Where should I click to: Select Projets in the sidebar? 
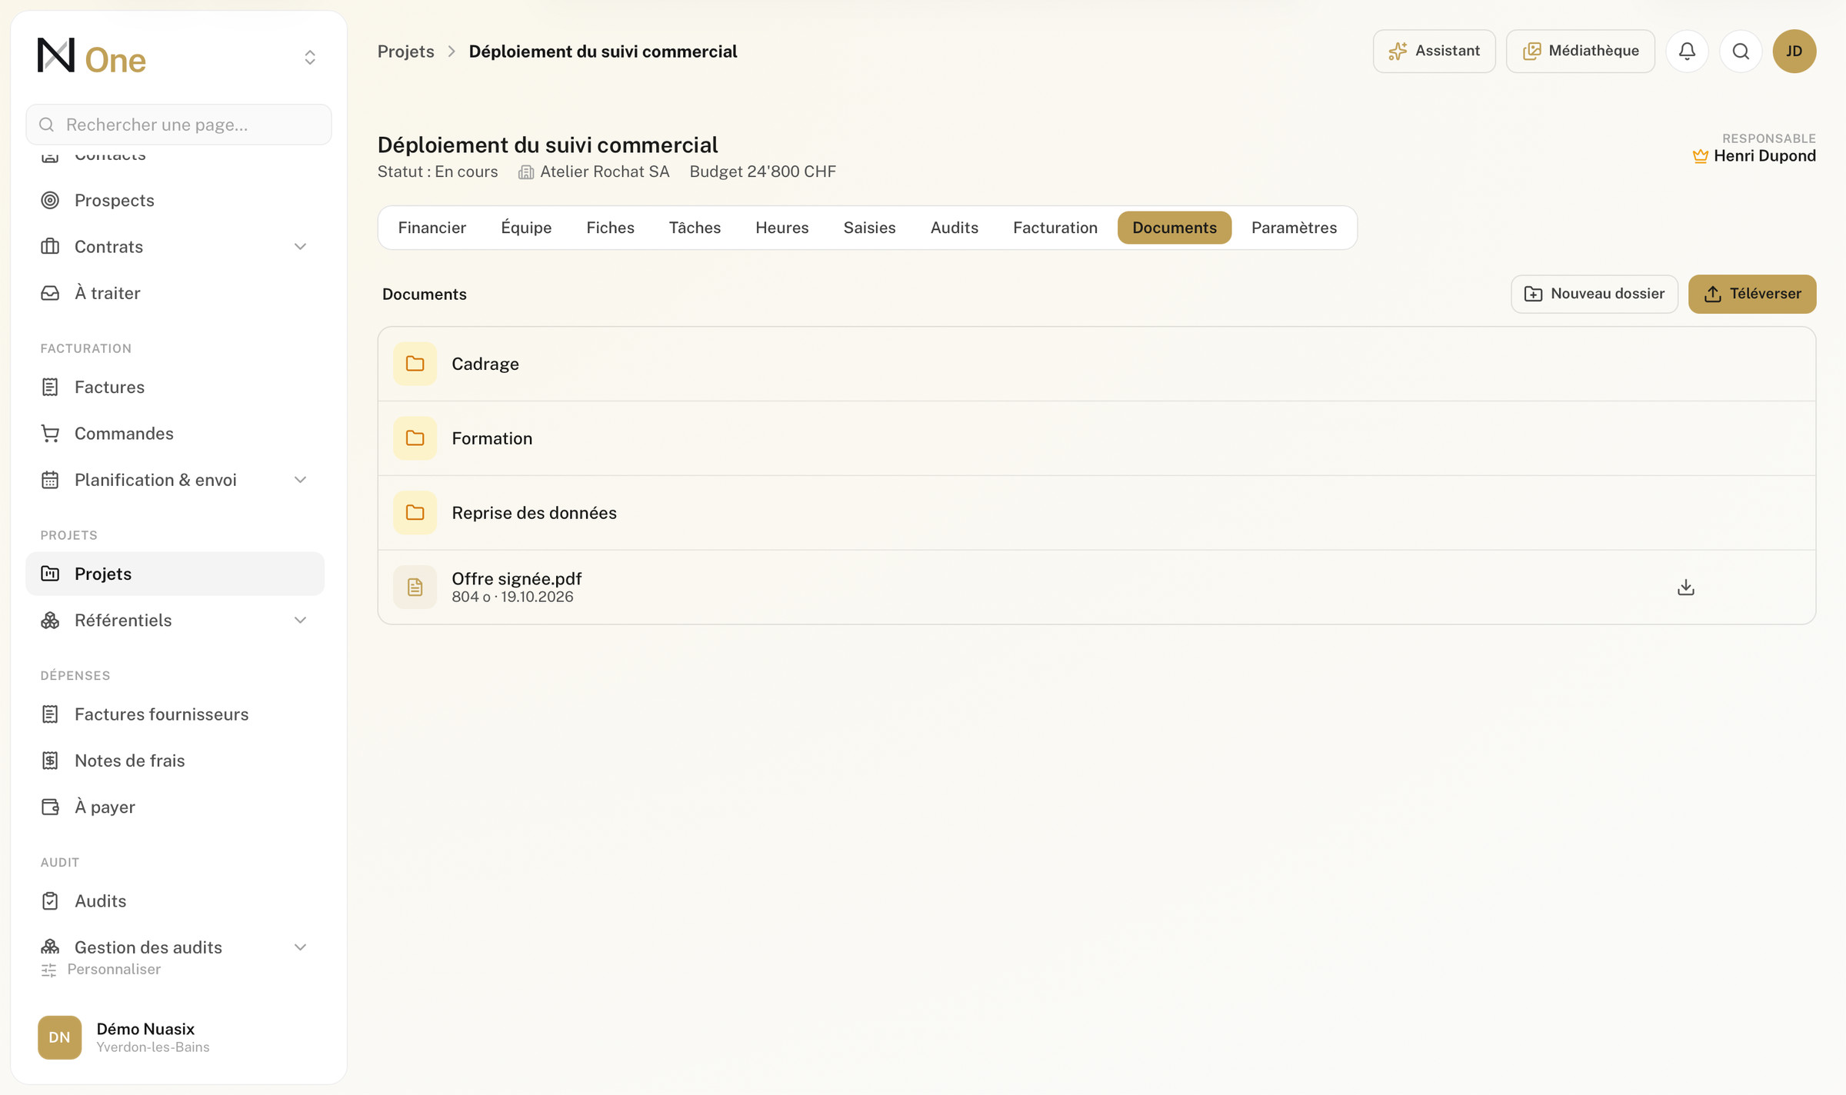pyautogui.click(x=175, y=574)
